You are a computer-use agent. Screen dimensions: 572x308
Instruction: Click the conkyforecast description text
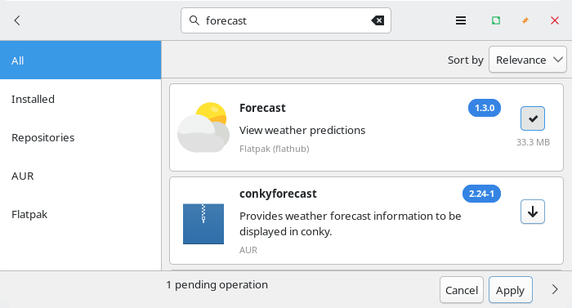coord(351,224)
